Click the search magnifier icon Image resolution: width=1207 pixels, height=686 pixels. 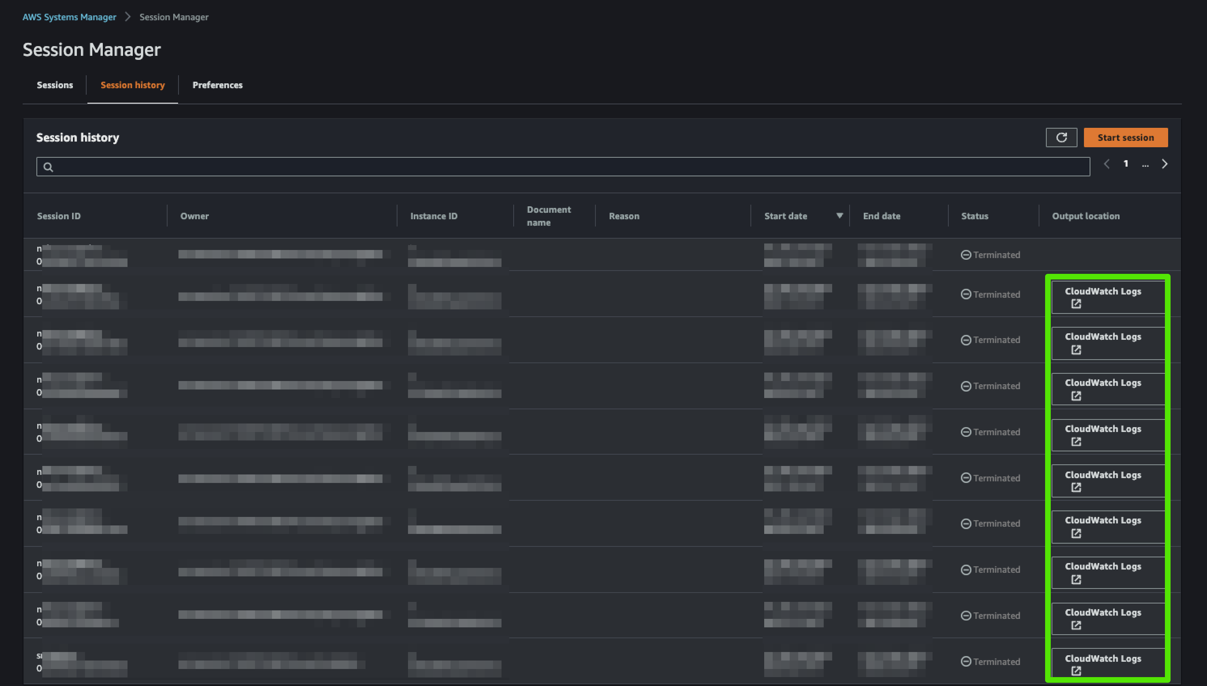click(48, 167)
